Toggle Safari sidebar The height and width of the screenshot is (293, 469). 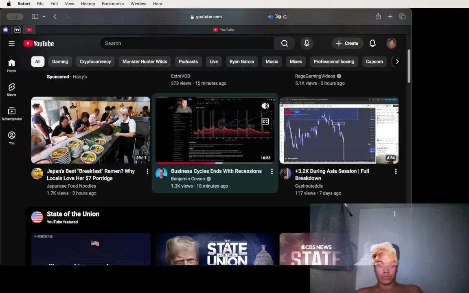pyautogui.click(x=35, y=16)
